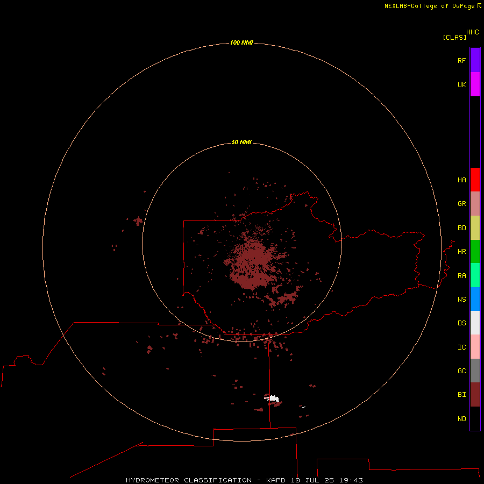
Task: Click the BD legend label
Action: pyautogui.click(x=461, y=228)
